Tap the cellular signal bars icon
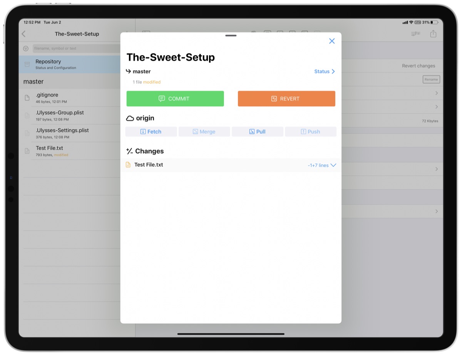The width and height of the screenshot is (462, 356). point(405,22)
